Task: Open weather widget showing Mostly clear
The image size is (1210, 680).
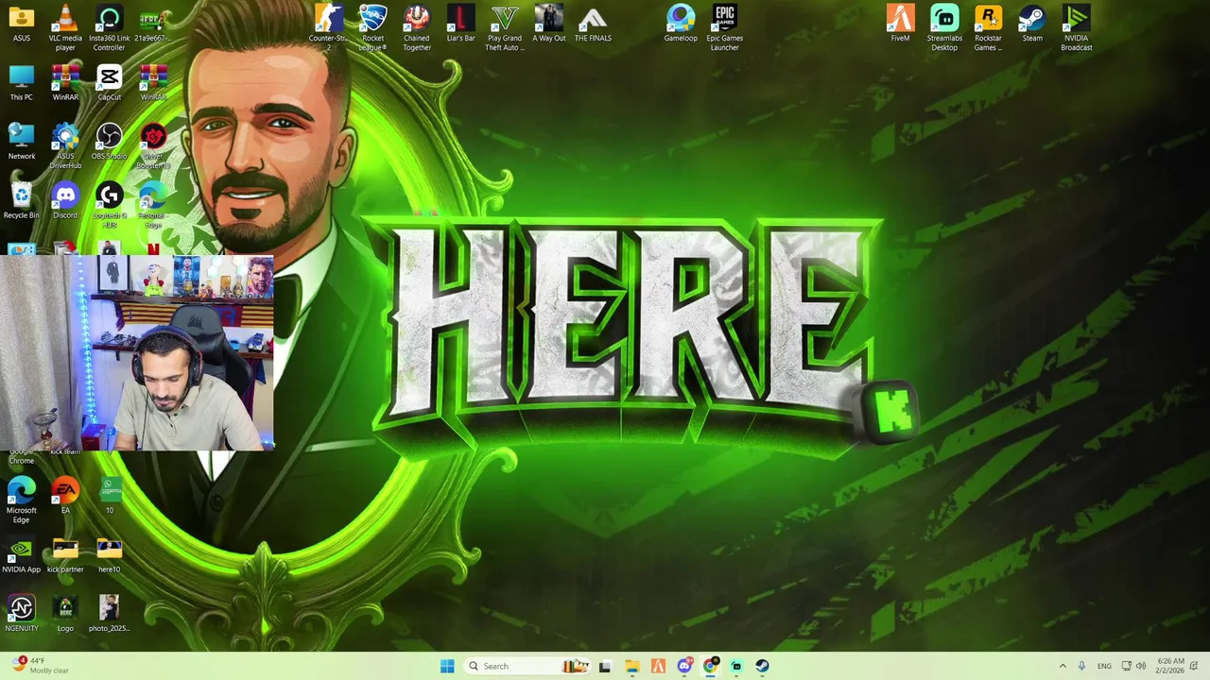Action: pos(41,666)
